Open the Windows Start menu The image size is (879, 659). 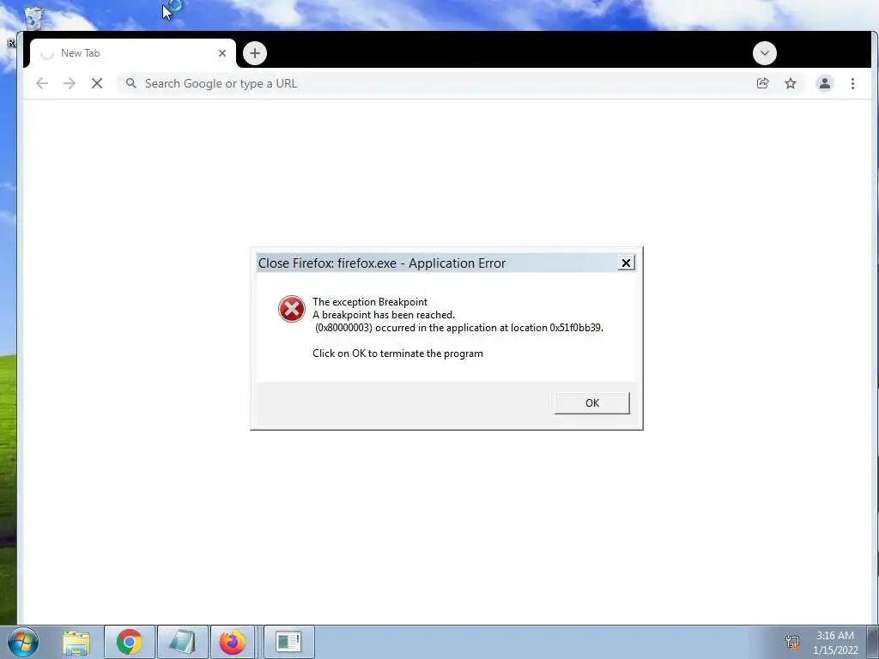[x=23, y=642]
